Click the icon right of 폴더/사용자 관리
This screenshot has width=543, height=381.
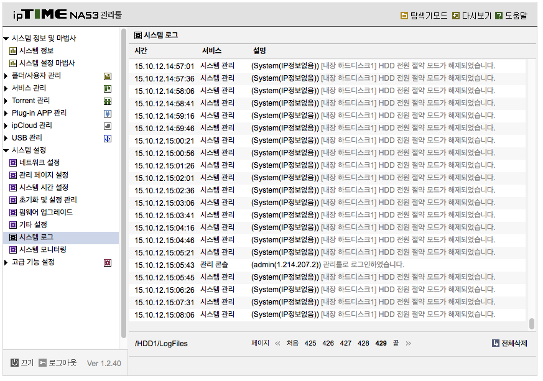[108, 76]
